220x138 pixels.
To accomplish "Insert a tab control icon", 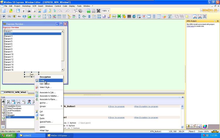I will coord(94,16).
